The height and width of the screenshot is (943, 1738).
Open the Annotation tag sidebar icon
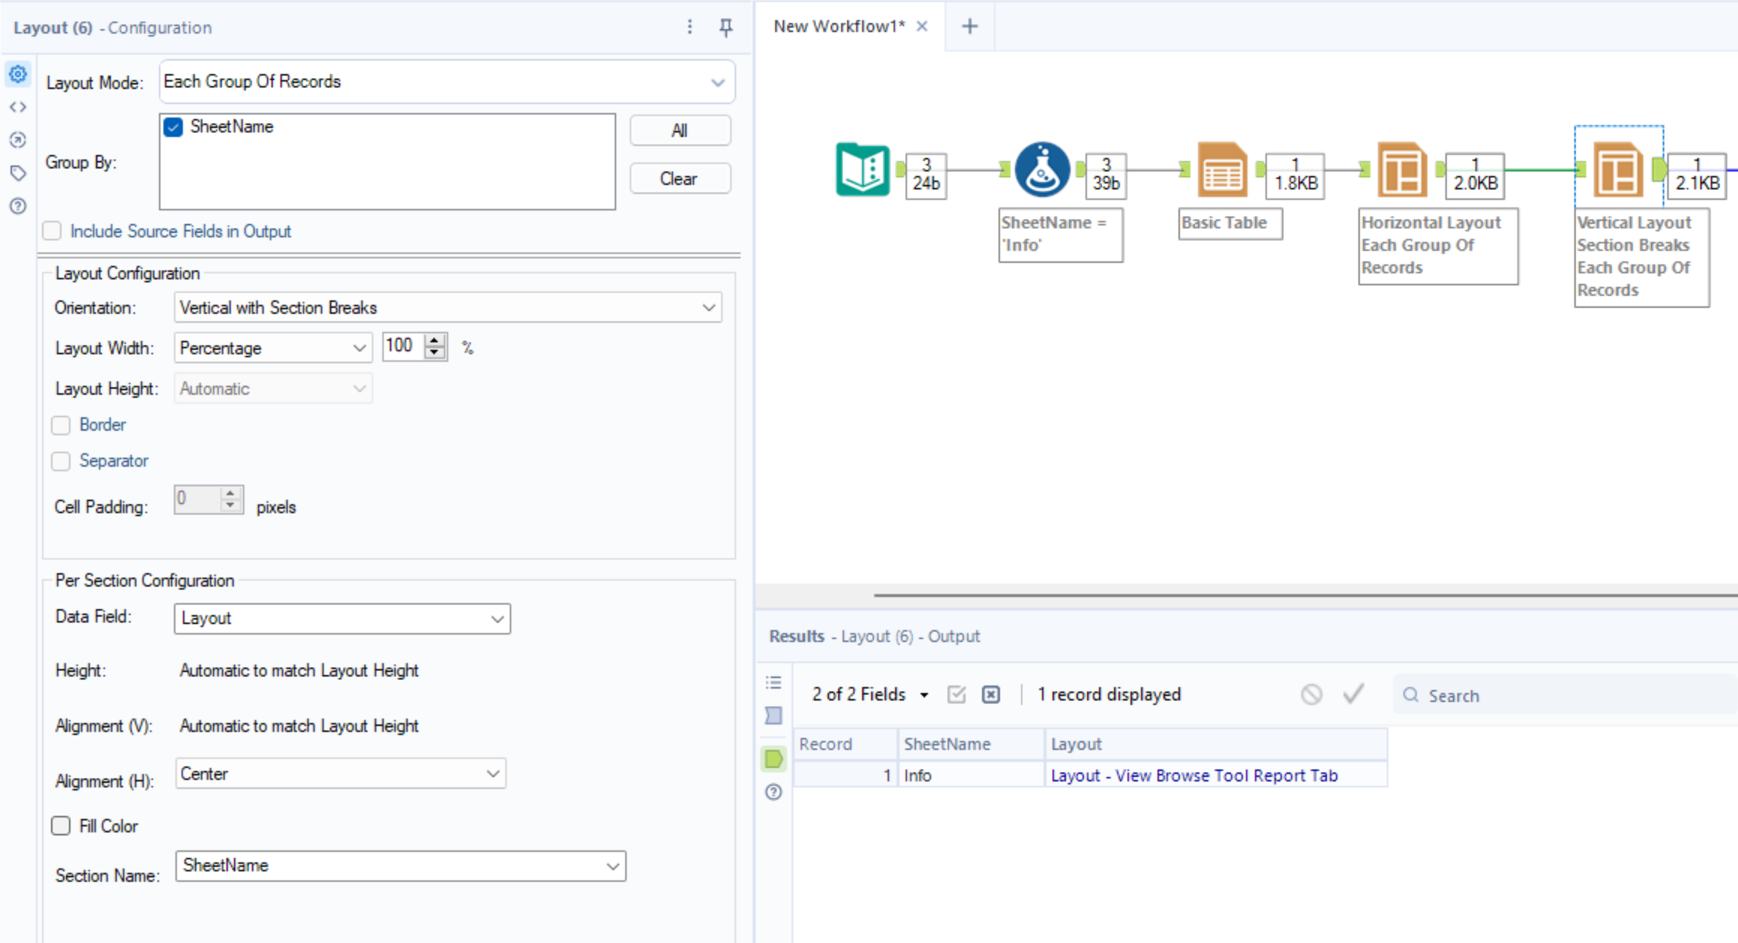click(x=18, y=173)
